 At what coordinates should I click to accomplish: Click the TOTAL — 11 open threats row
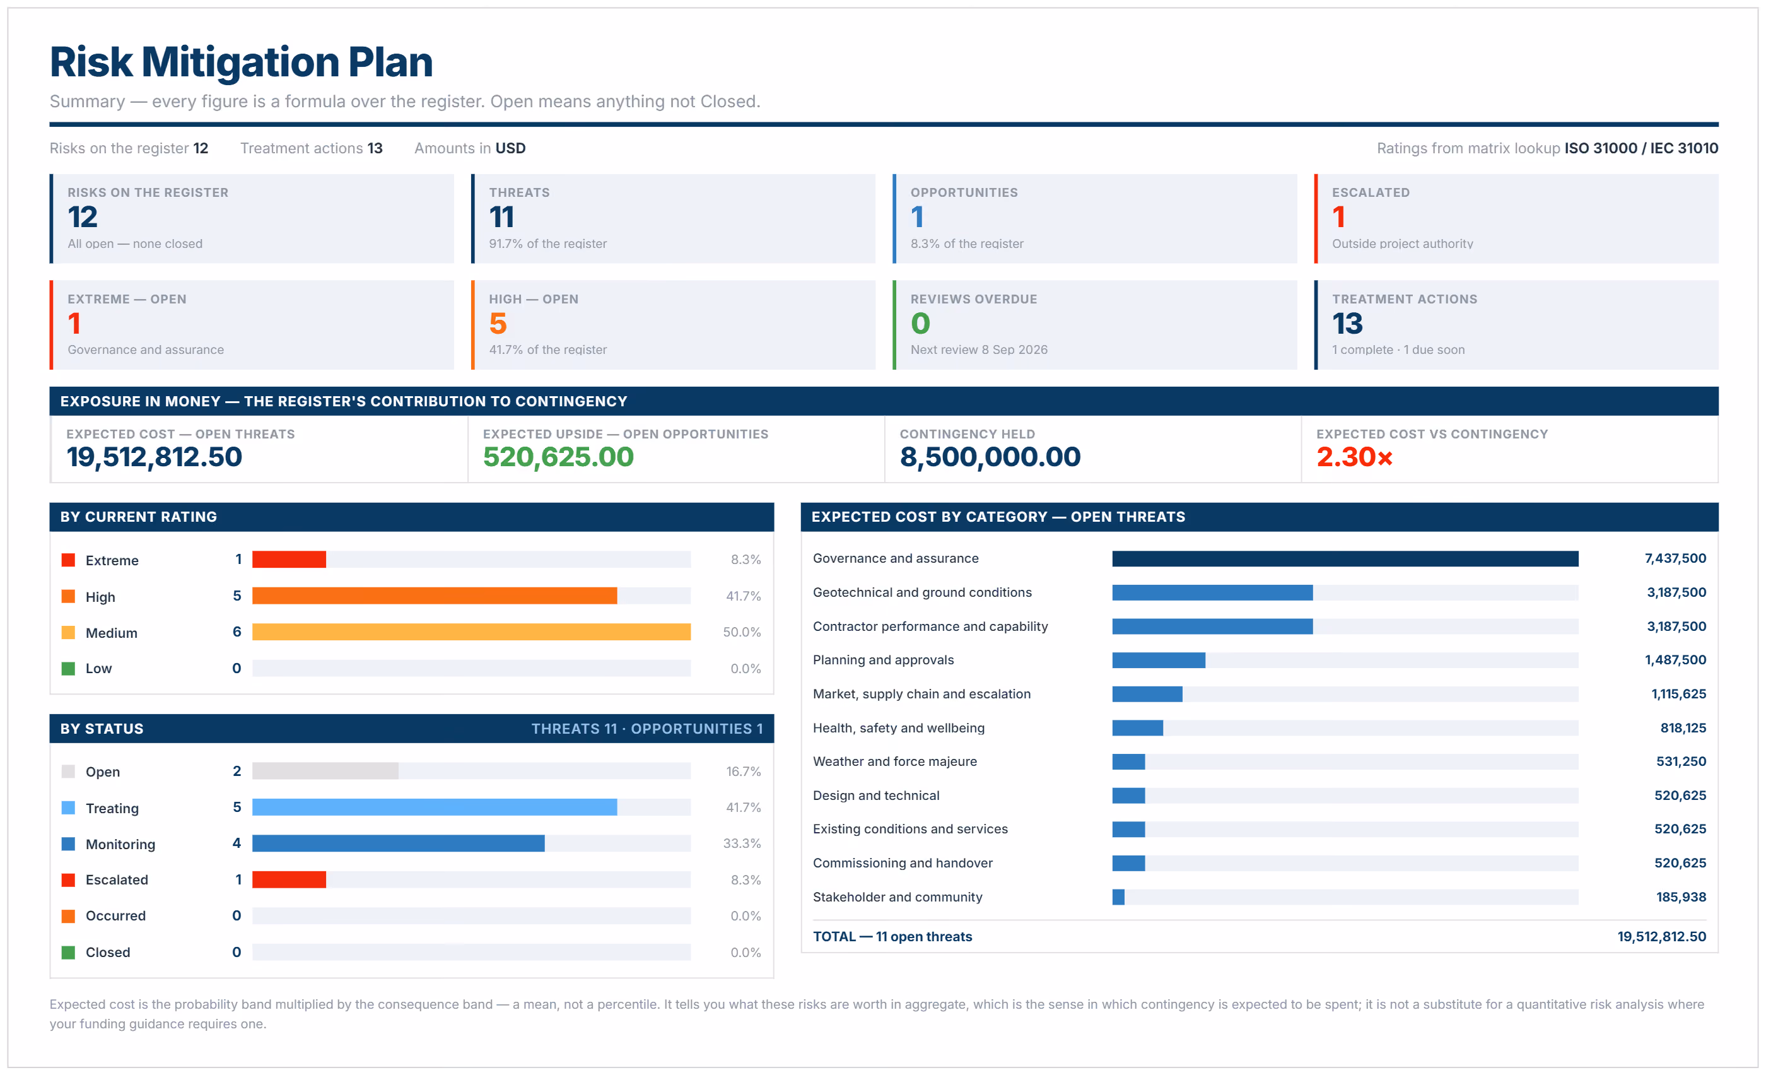click(x=1260, y=937)
